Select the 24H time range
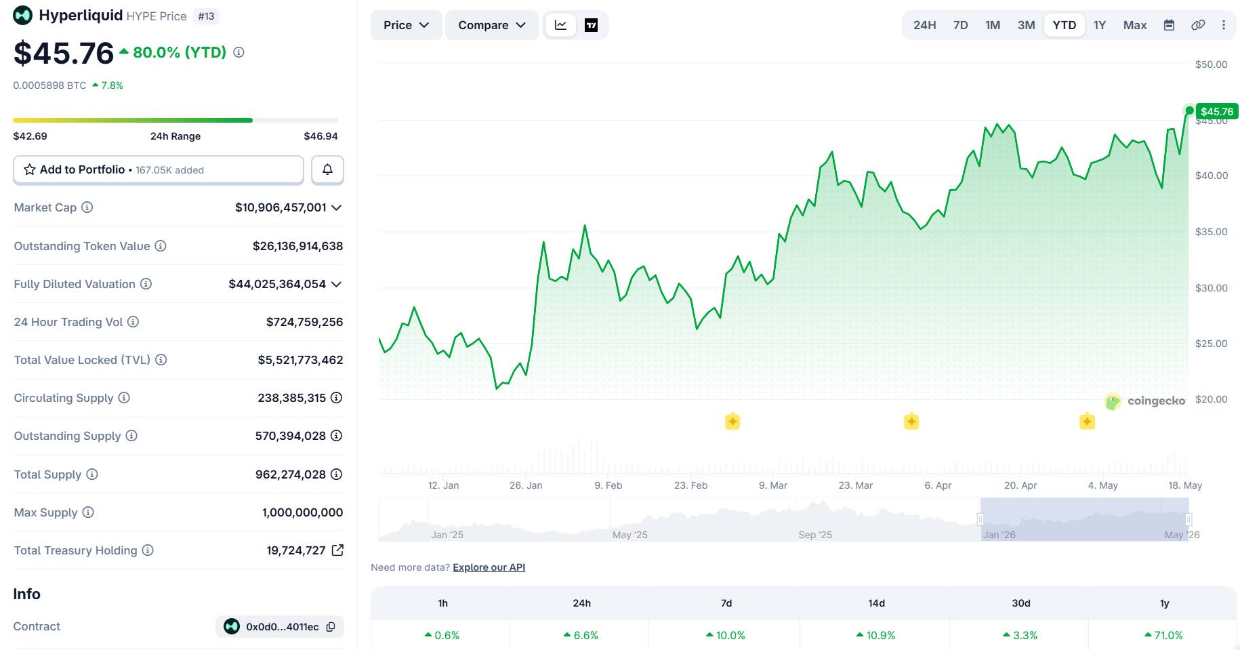Screen dimensions: 1240x650 tap(924, 25)
